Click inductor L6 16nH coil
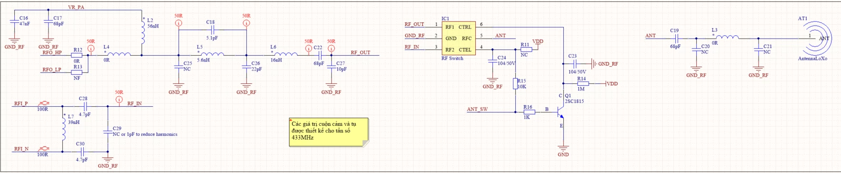 pos(286,54)
